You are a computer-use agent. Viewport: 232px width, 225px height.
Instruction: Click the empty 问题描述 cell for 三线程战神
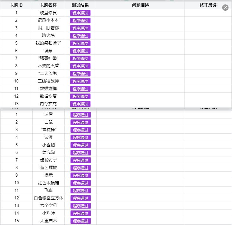140,81
